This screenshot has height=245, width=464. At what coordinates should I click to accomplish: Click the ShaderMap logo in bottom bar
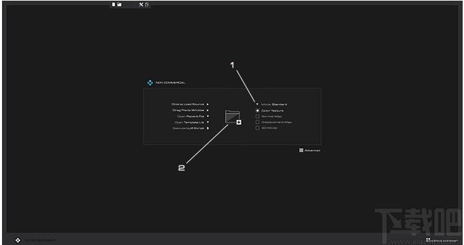point(18,240)
